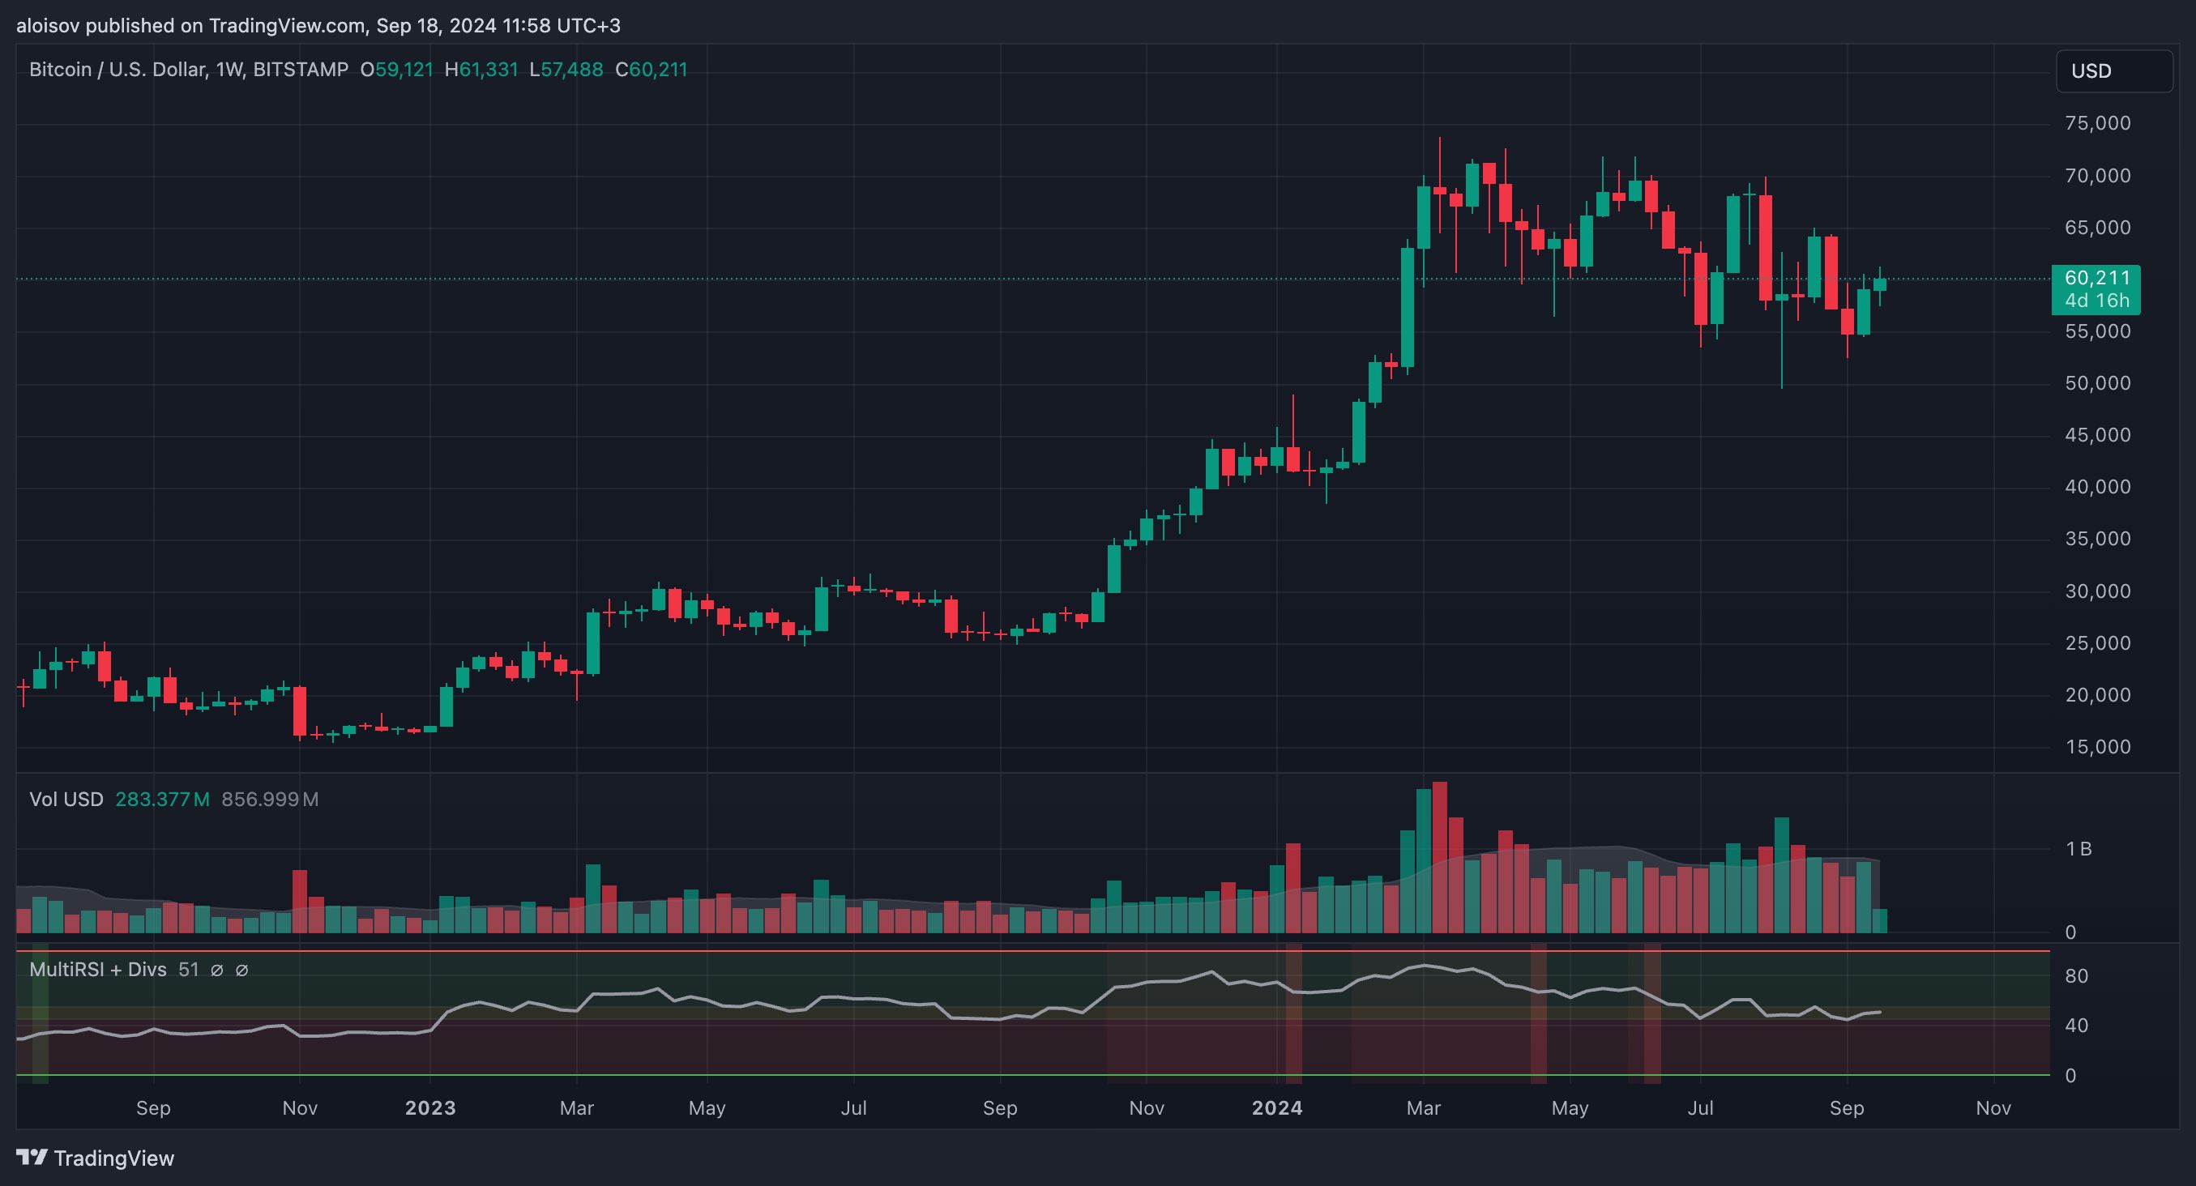2196x1186 pixels.
Task: Click the High value H61,331 in header
Action: tap(481, 69)
